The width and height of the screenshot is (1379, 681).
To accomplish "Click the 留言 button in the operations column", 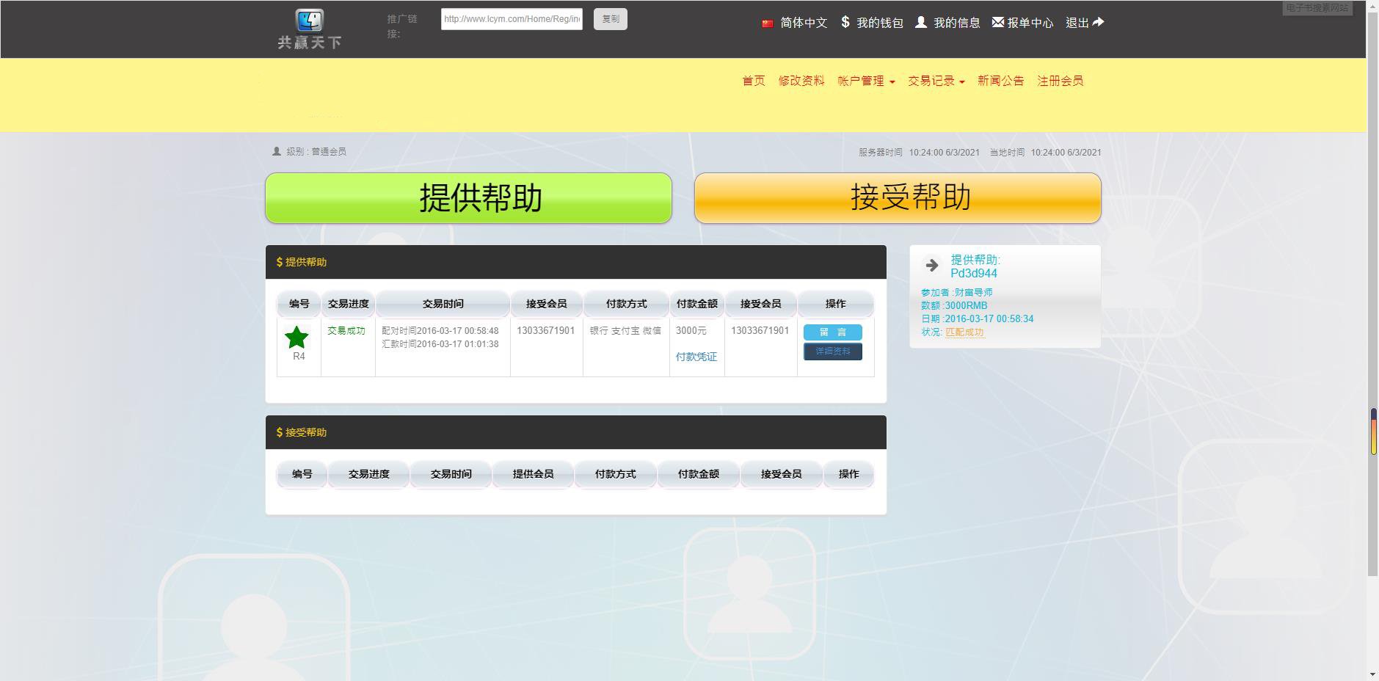I will point(833,332).
